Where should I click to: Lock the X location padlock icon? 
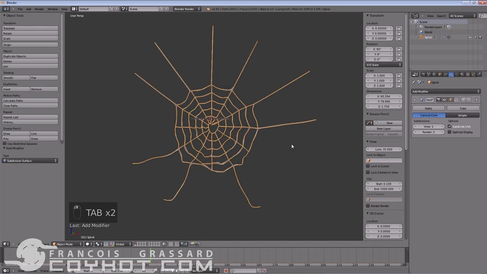(399, 29)
